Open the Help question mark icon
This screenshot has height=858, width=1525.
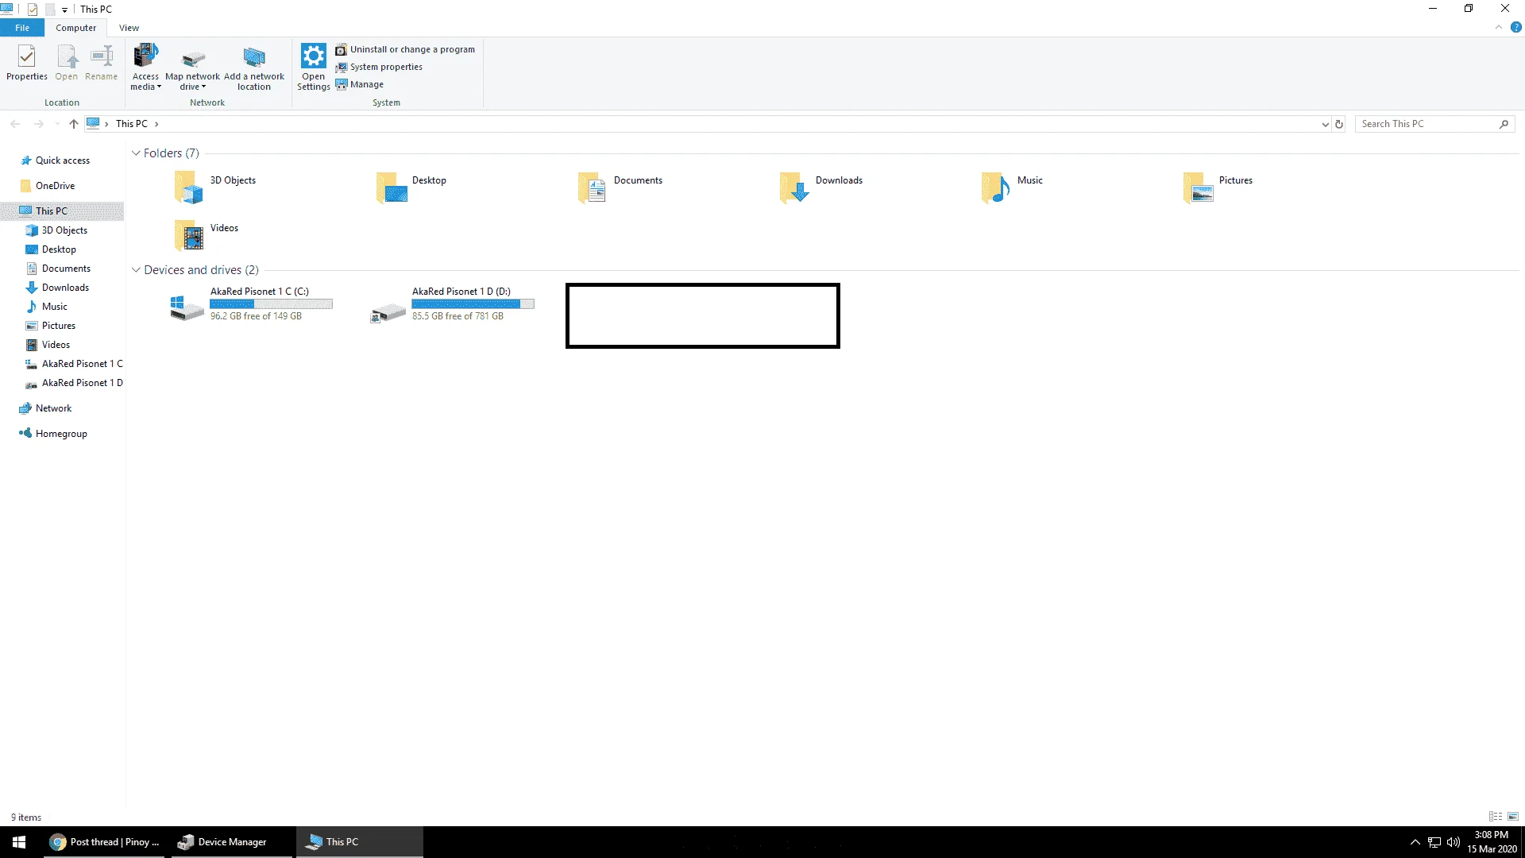click(1515, 27)
